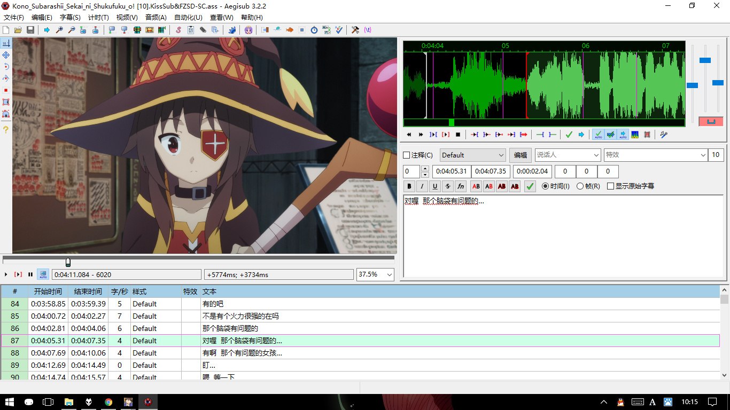Select the Rotate on XY axes tool
The height and width of the screenshot is (410, 730).
pyautogui.click(x=6, y=78)
